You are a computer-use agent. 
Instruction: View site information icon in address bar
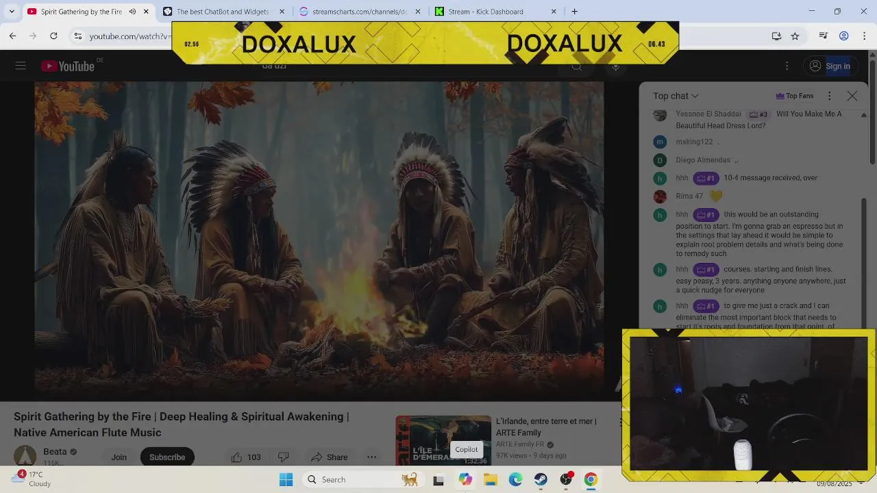(77, 36)
